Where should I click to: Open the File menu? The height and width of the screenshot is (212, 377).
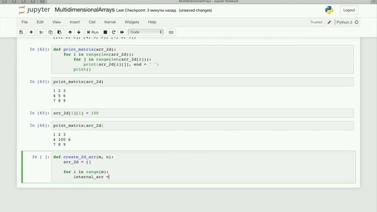25,22
